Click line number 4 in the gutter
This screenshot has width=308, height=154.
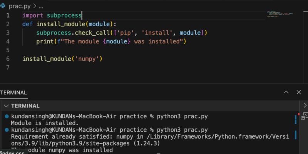8,41
